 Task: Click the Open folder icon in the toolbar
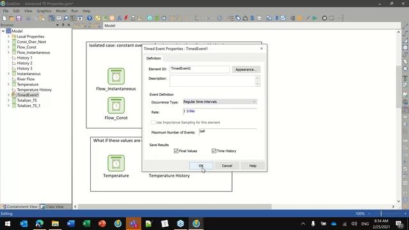click(x=12, y=19)
